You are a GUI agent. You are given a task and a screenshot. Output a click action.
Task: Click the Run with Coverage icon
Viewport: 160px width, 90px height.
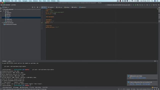138,5
